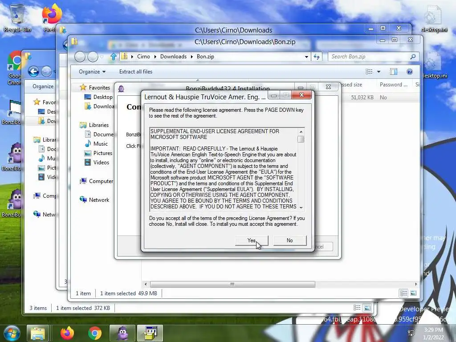Select Downloads in the address breadcrumb
Viewport: 456px width, 342px height.
pyautogui.click(x=173, y=57)
